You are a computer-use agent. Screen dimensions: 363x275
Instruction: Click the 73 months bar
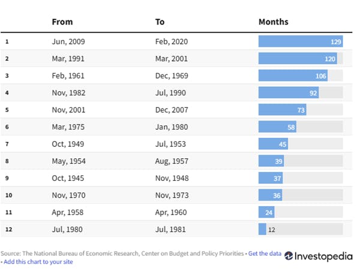coord(283,110)
